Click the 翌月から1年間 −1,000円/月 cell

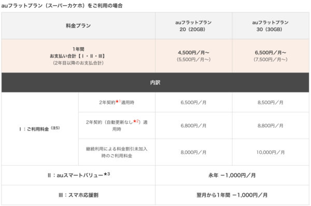pos(232,195)
